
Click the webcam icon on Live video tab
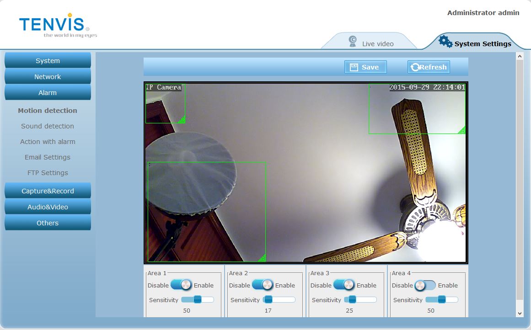click(353, 42)
